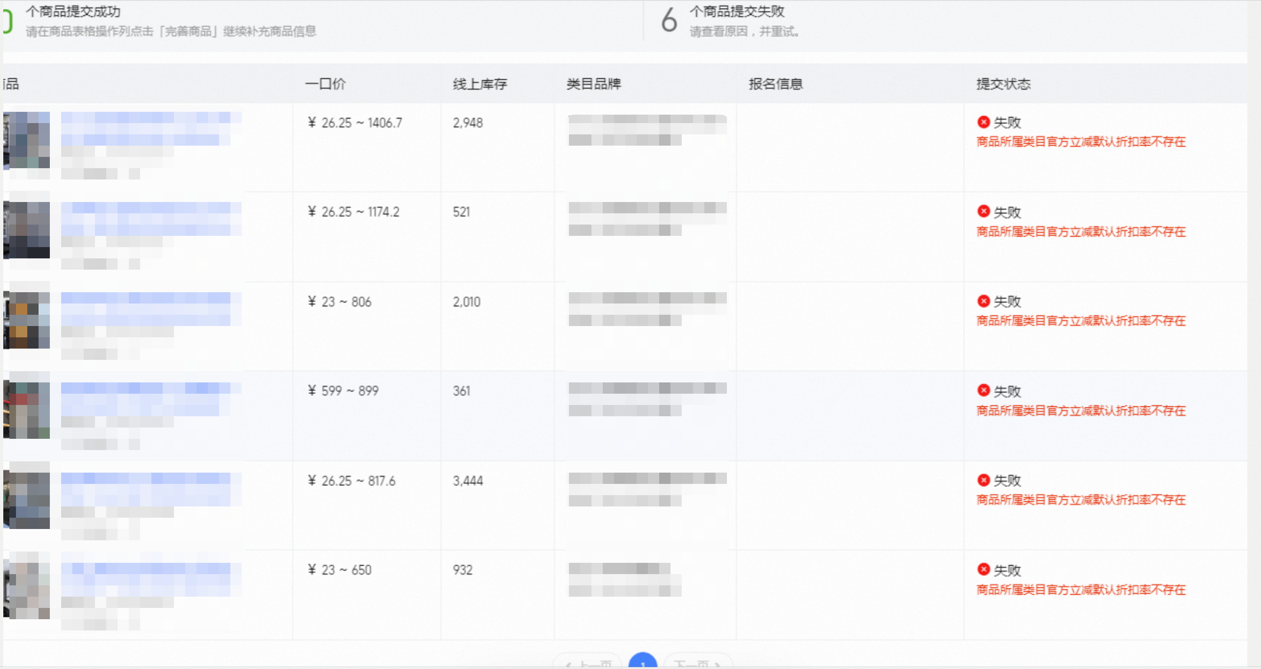
Task: Click the 一口价 column header
Action: click(325, 84)
